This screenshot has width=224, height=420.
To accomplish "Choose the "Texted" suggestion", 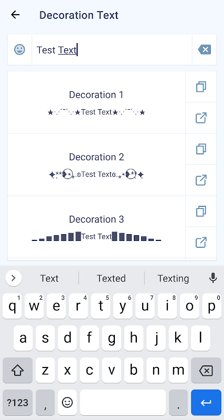I will tap(111, 278).
